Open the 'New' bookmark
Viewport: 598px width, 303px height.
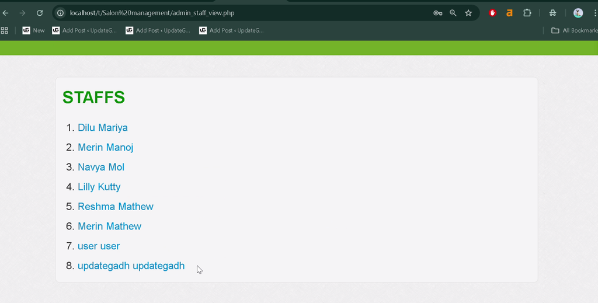33,30
